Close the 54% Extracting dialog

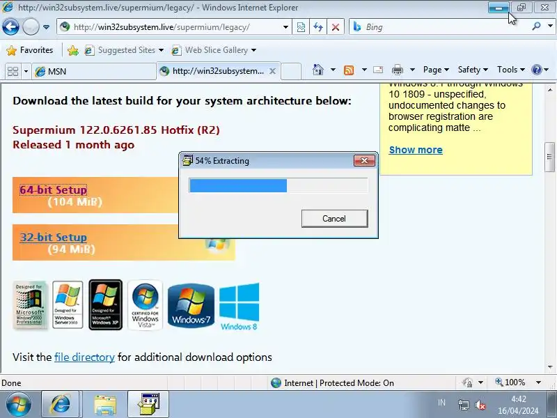click(364, 161)
